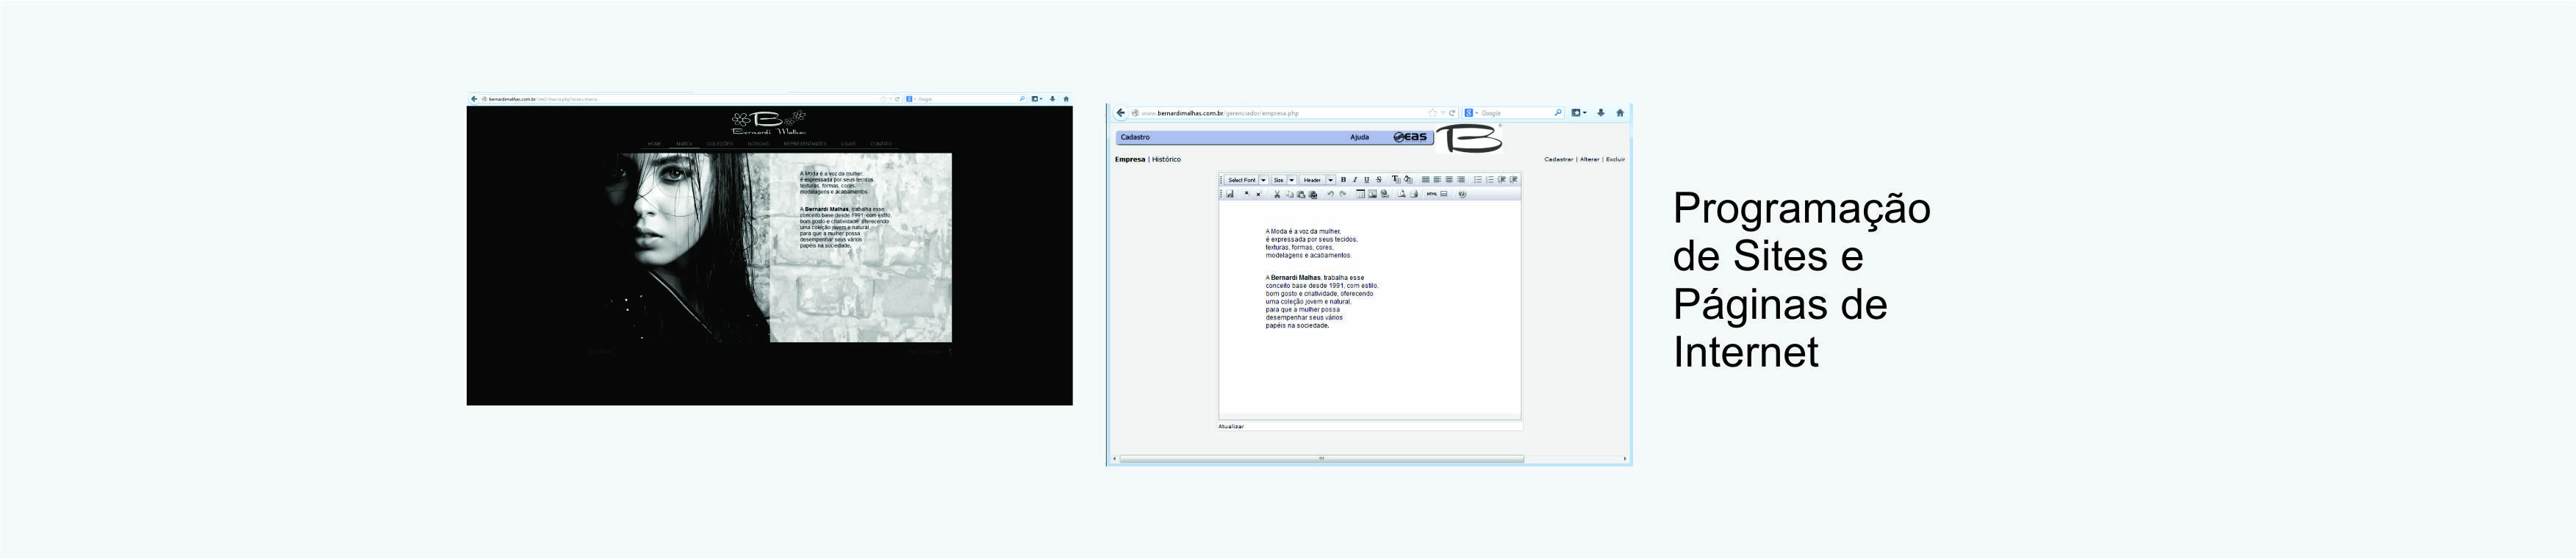Undo the last edit in the editor

[x=1330, y=194]
